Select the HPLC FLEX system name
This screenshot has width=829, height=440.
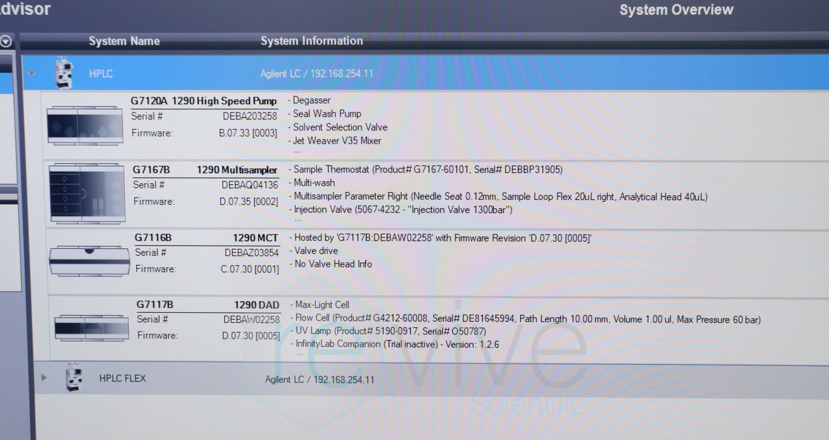pos(122,378)
